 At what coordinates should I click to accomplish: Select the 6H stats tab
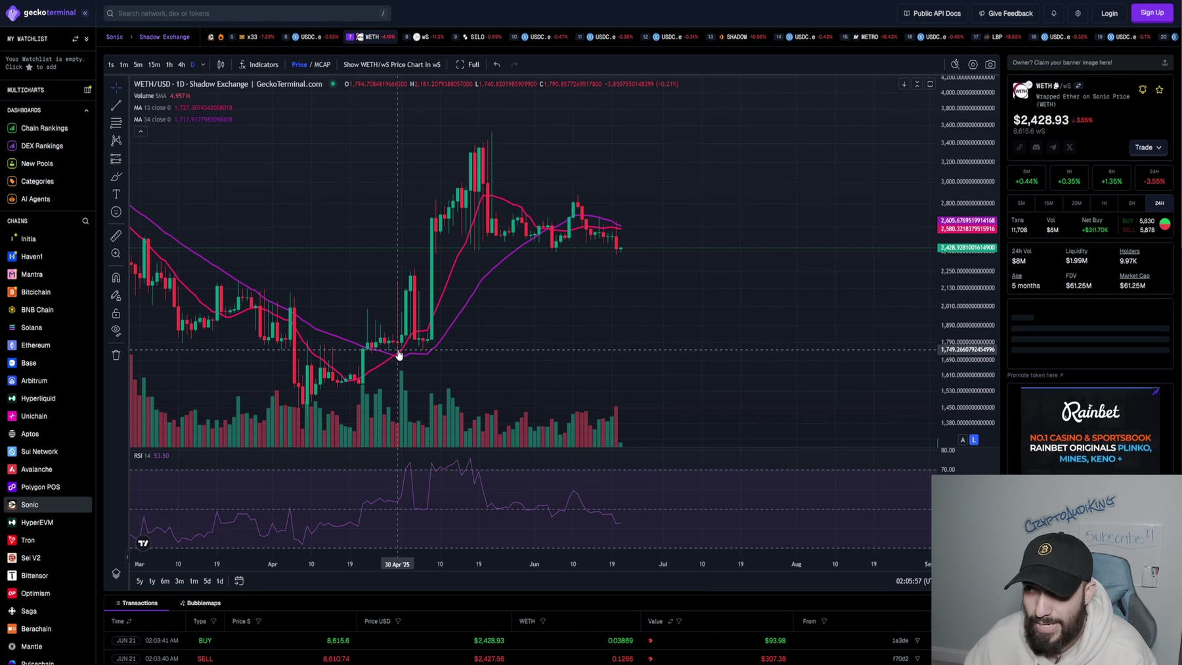point(1131,204)
